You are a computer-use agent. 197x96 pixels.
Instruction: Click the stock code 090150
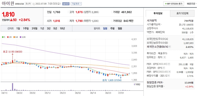(19, 4)
